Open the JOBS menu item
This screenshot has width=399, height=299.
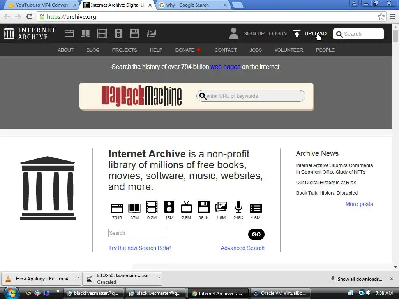pyautogui.click(x=256, y=50)
